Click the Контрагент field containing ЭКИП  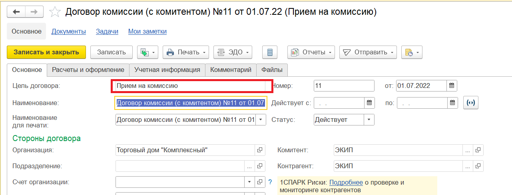[x=398, y=166]
